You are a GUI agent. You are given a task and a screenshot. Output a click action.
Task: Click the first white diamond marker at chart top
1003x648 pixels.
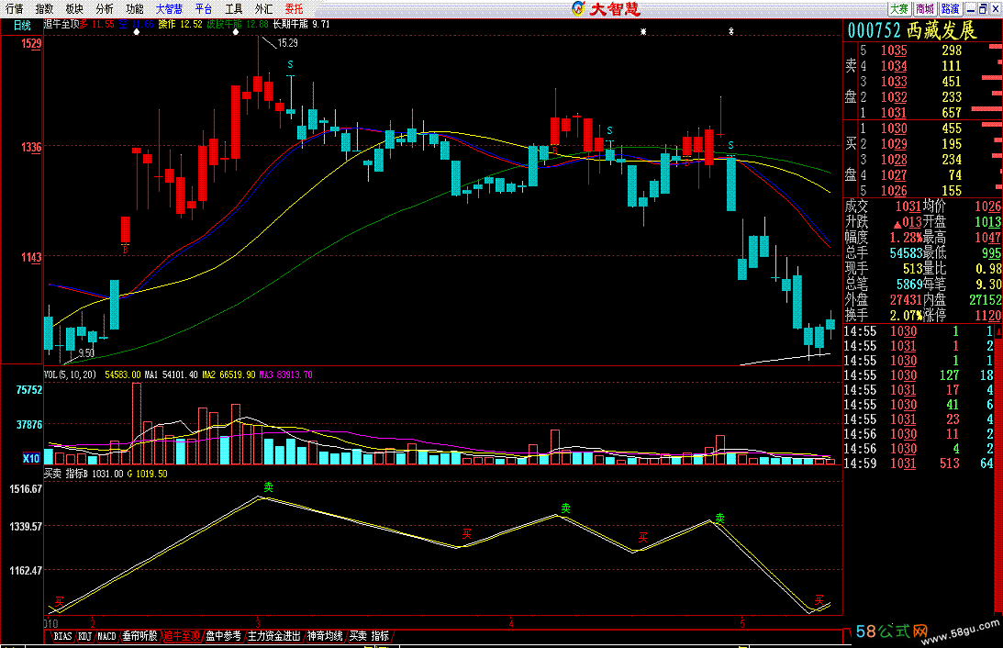pyautogui.click(x=136, y=31)
